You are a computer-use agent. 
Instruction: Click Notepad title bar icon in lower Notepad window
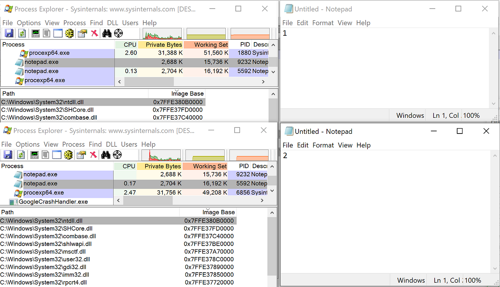pyautogui.click(x=289, y=131)
